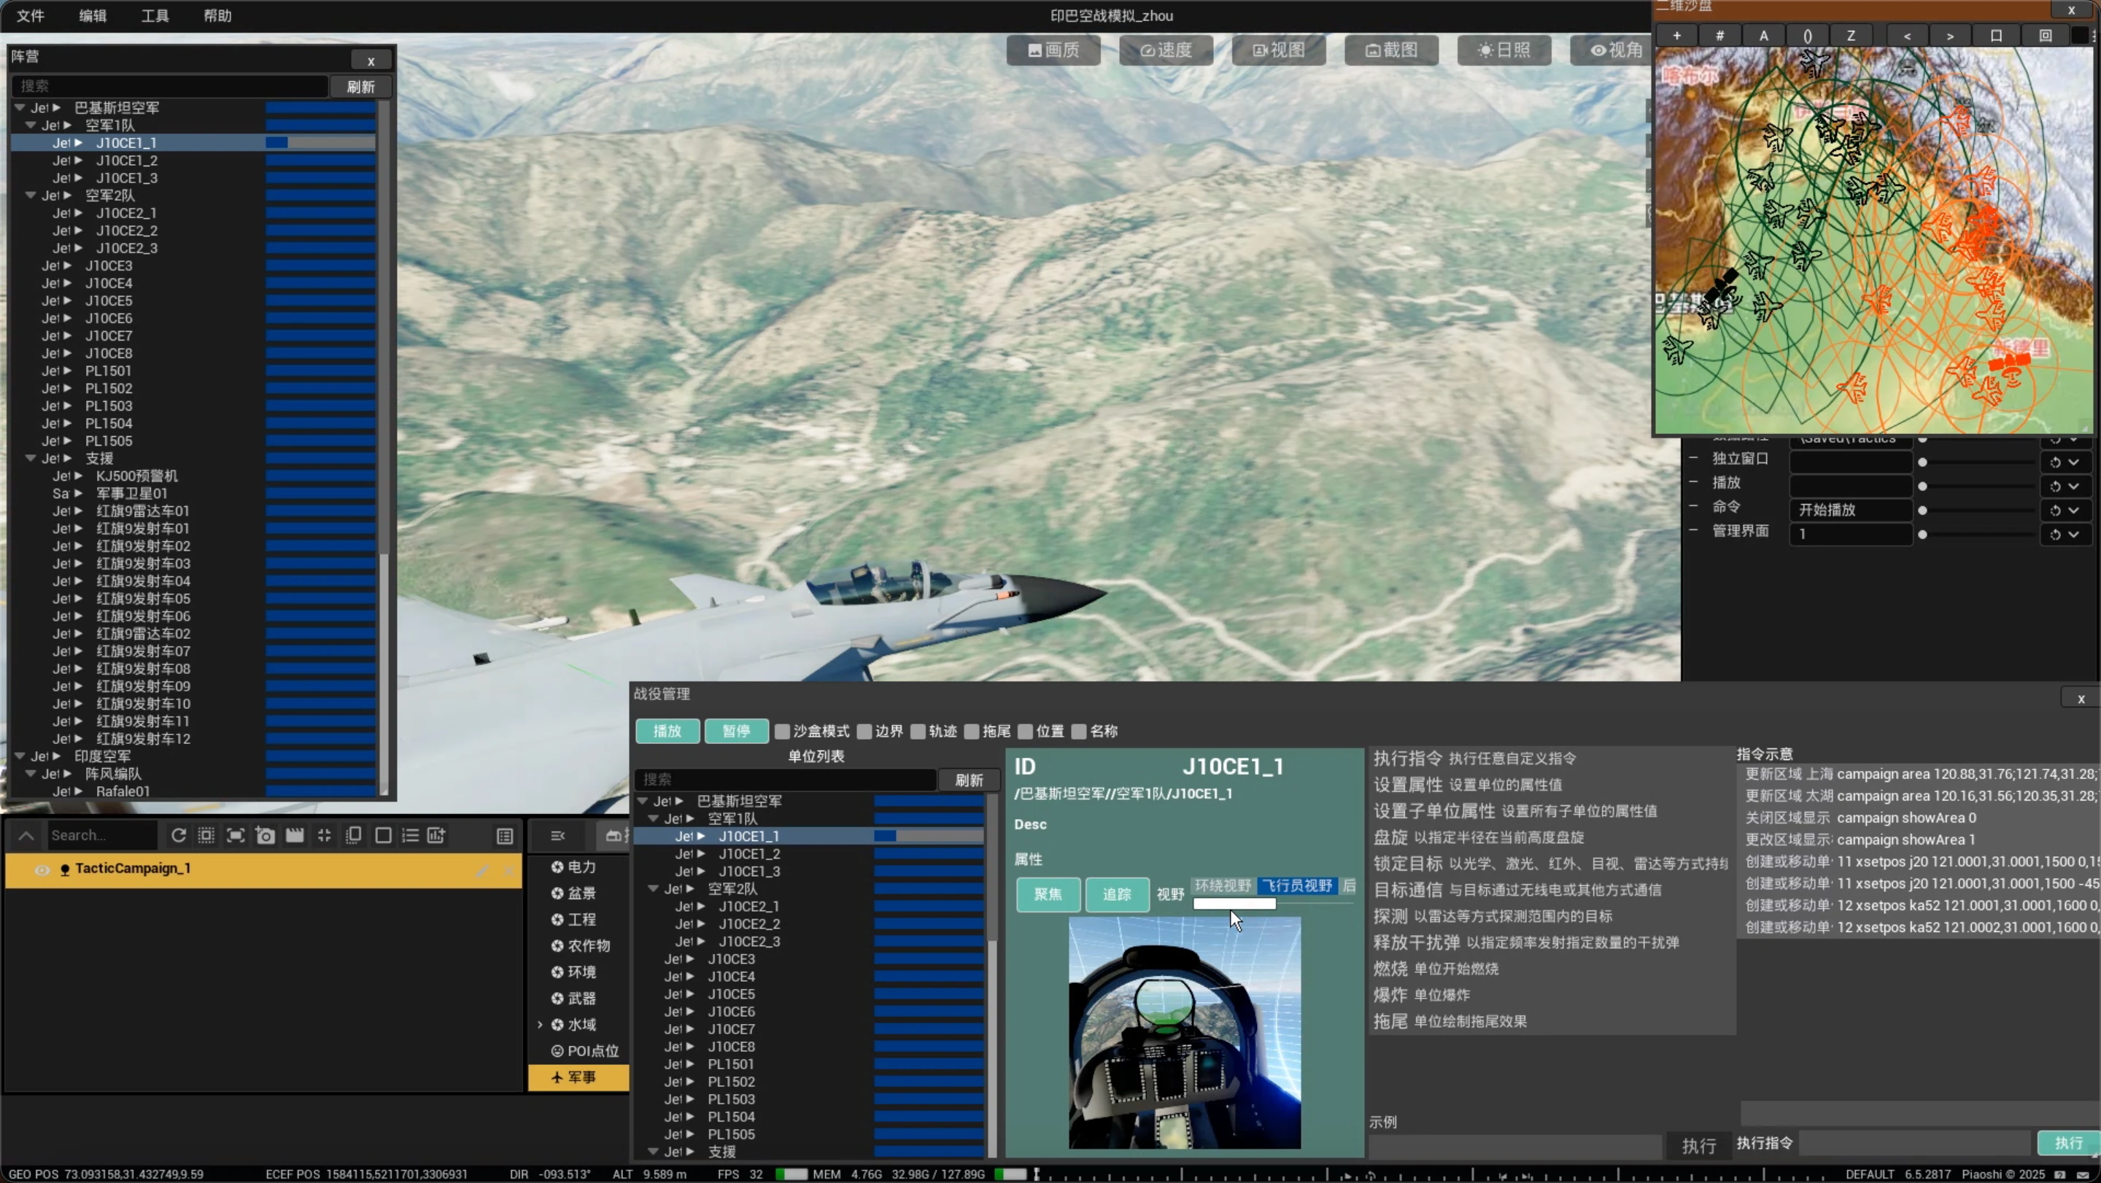Viewport: 2101px width, 1183px height.
Task: Click the 追踪 track button
Action: click(1117, 894)
